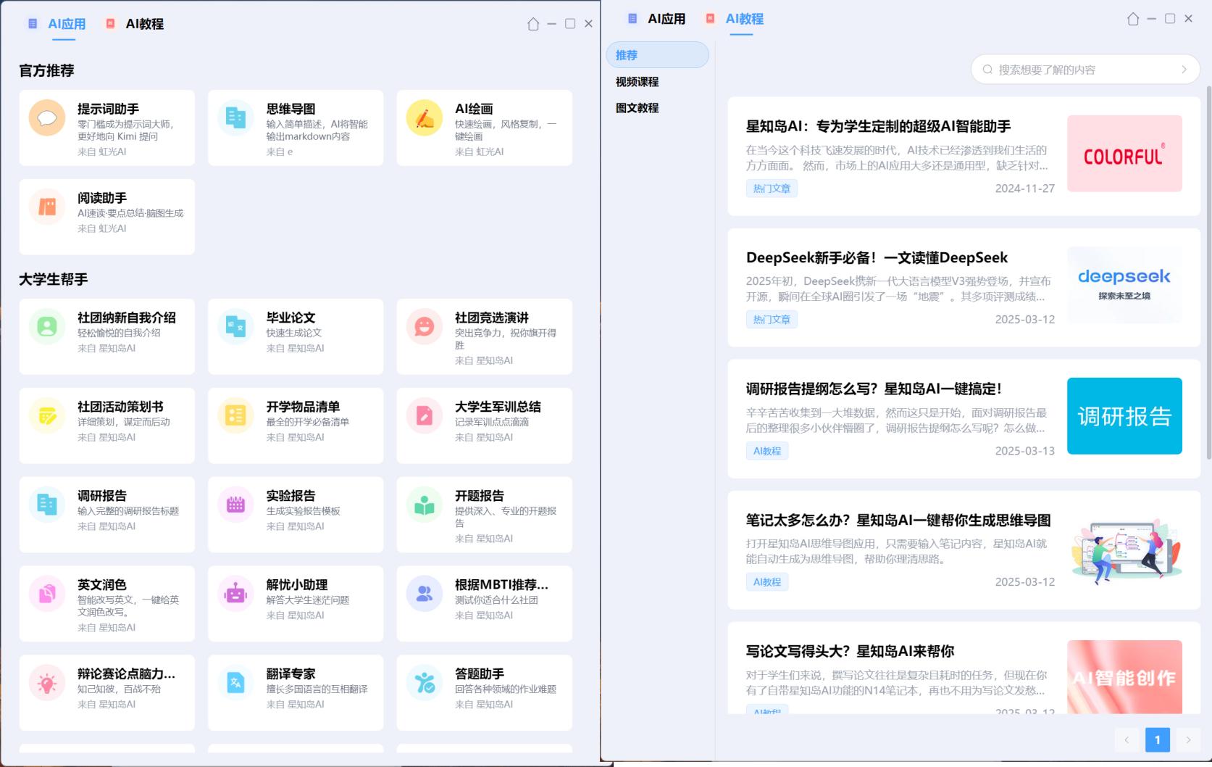Open the 开题报告 app icon
Viewport: 1212px width, 767px height.
pos(425,505)
